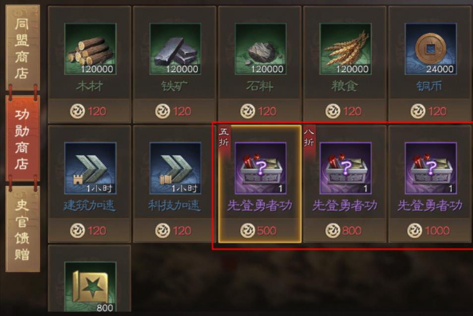The height and width of the screenshot is (316, 473).
Task: Buy 木材 for 120 merit
Action: pos(89,111)
